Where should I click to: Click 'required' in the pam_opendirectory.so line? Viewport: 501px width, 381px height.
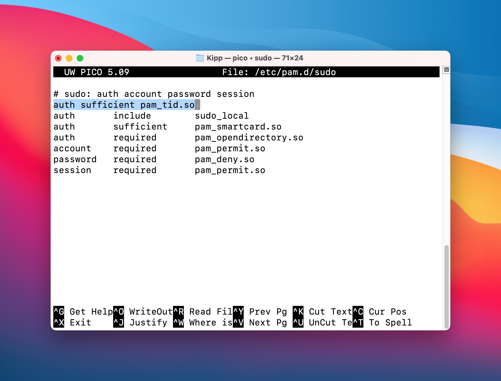coord(135,137)
